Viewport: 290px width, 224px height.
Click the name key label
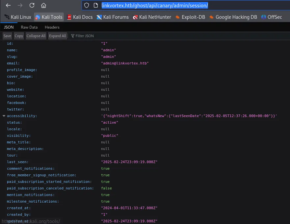coord(12,50)
